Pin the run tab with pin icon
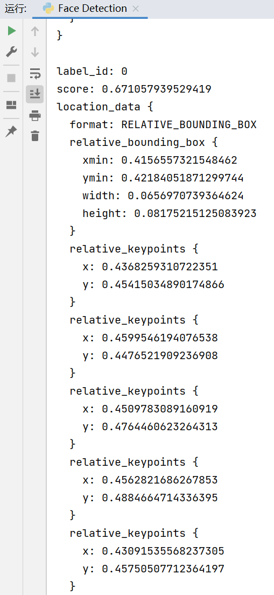Viewport: 274px width, 595px height. click(11, 132)
